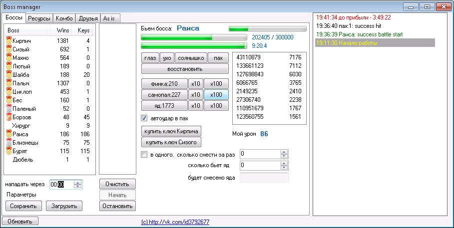Switch to the Друзья tab

(88, 18)
